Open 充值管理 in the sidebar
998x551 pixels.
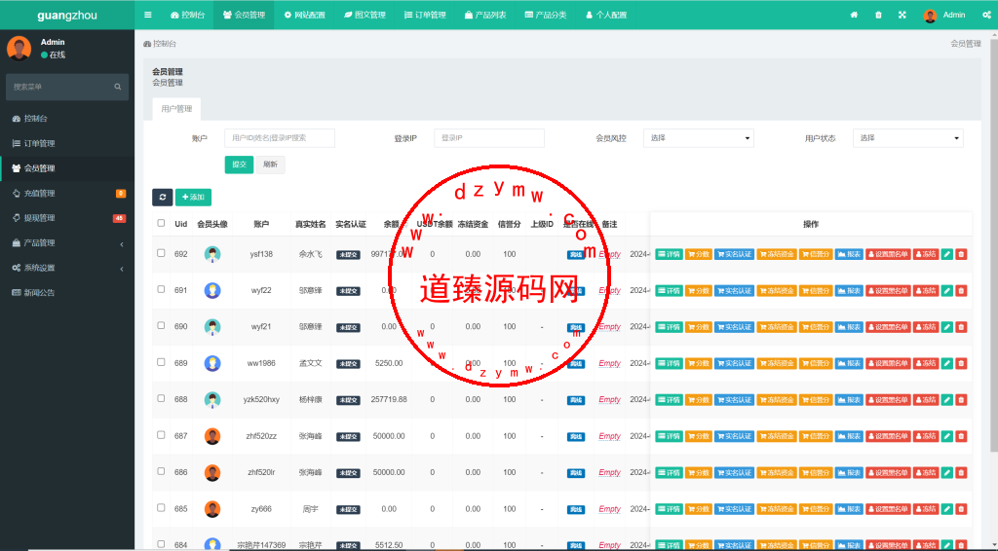click(x=67, y=193)
